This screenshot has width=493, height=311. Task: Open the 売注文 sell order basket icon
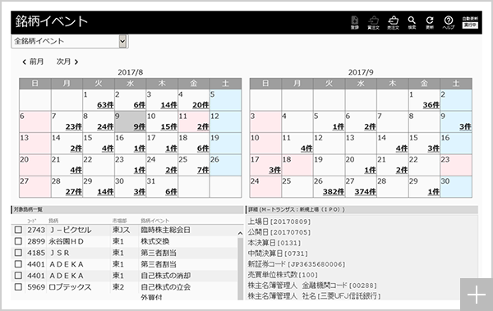pyautogui.click(x=393, y=22)
